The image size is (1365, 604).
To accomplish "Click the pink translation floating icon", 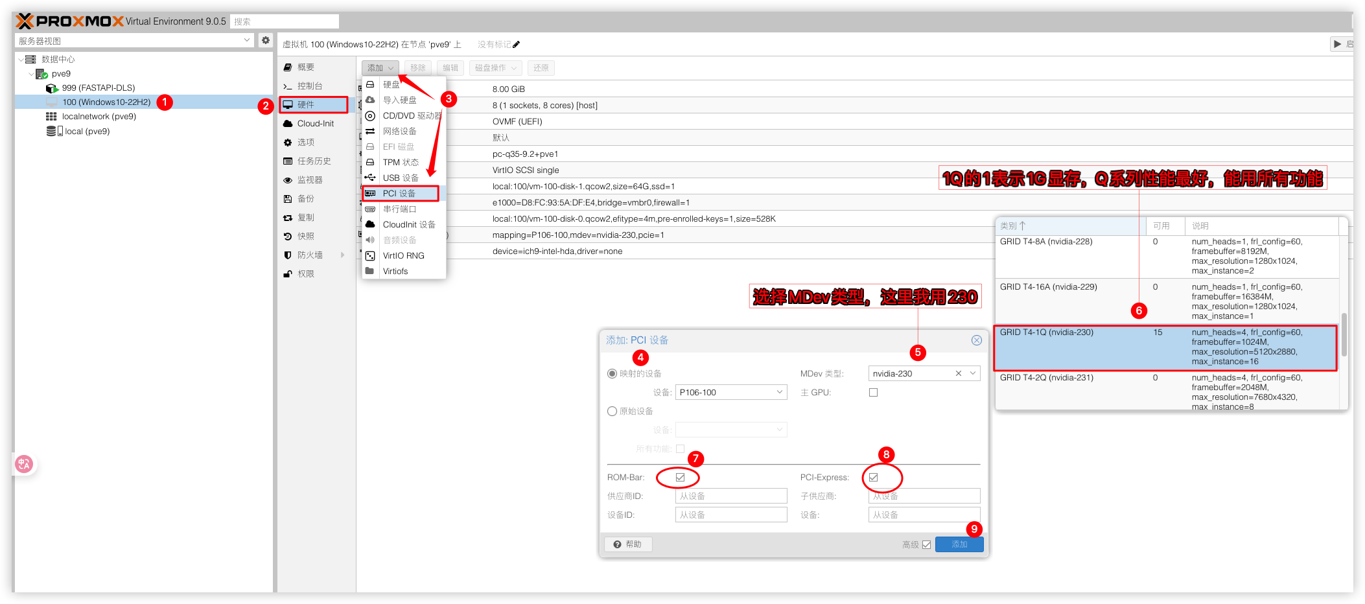I will (24, 464).
